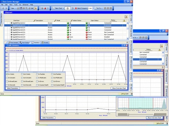The height and width of the screenshot is (126, 169).
Task: Click the grey X delete toolbar icon
Action: [x=48, y=8]
